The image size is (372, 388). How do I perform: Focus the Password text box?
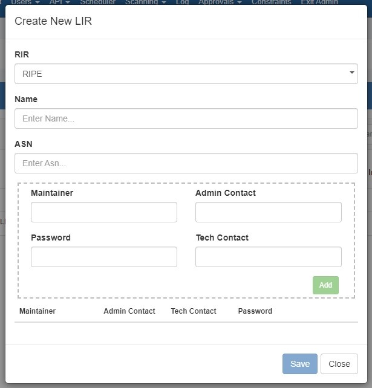104,257
